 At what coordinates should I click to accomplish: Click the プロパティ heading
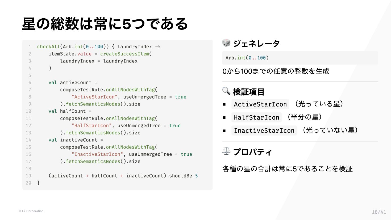252,152
